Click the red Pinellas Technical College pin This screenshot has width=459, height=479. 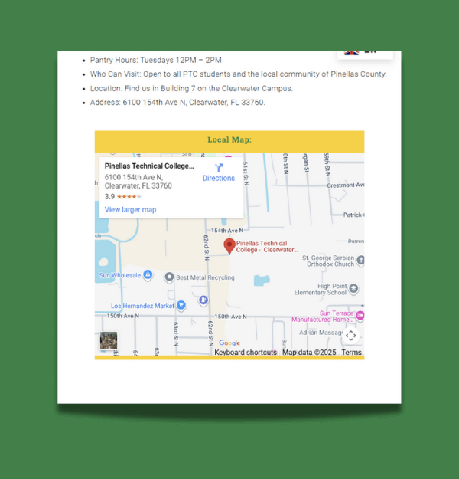pyautogui.click(x=229, y=246)
